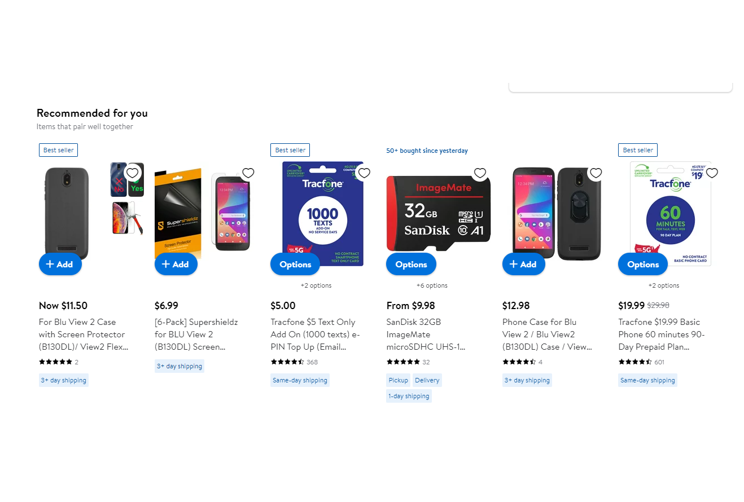
Task: Add $12.98 Phone Case for Blu View 2
Action: 524,264
